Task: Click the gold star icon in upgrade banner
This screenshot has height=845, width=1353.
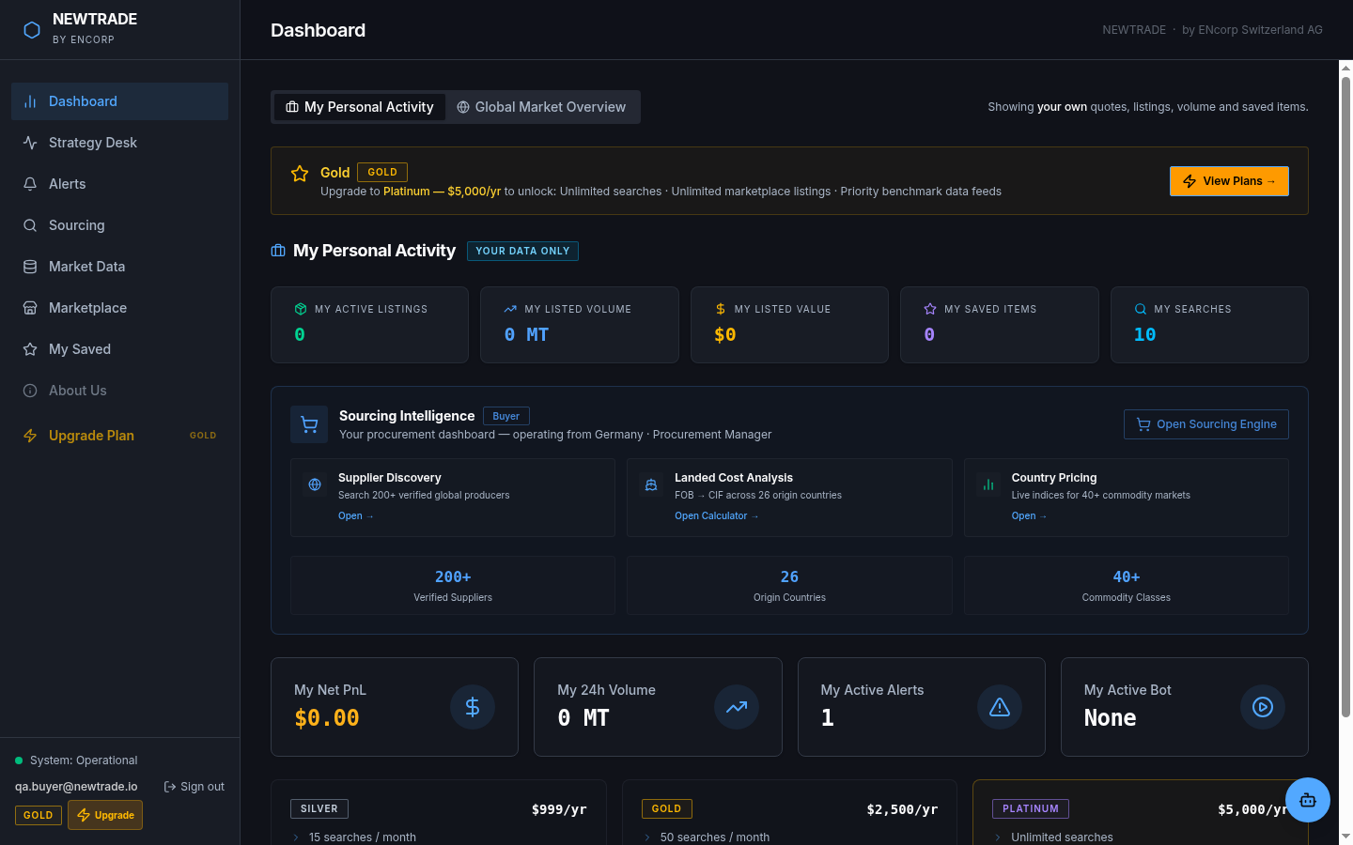Action: [x=300, y=174]
